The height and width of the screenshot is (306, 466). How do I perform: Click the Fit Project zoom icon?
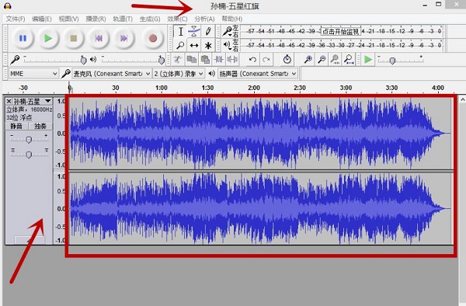tap(349, 60)
